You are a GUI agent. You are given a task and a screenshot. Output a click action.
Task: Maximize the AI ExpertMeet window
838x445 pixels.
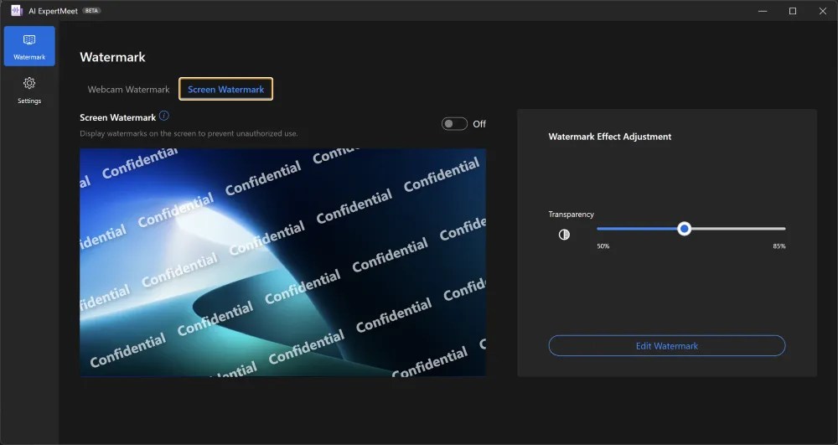pyautogui.click(x=793, y=11)
